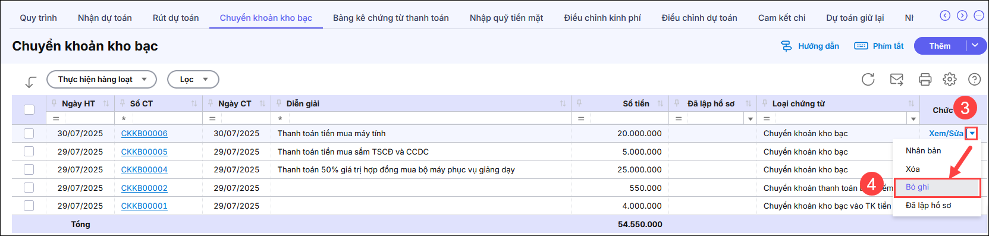Click the tab scroll left arrow
Image resolution: width=989 pixels, height=236 pixels.
pos(945,15)
